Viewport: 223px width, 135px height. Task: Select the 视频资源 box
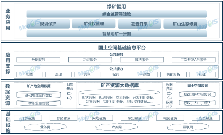point(170,118)
